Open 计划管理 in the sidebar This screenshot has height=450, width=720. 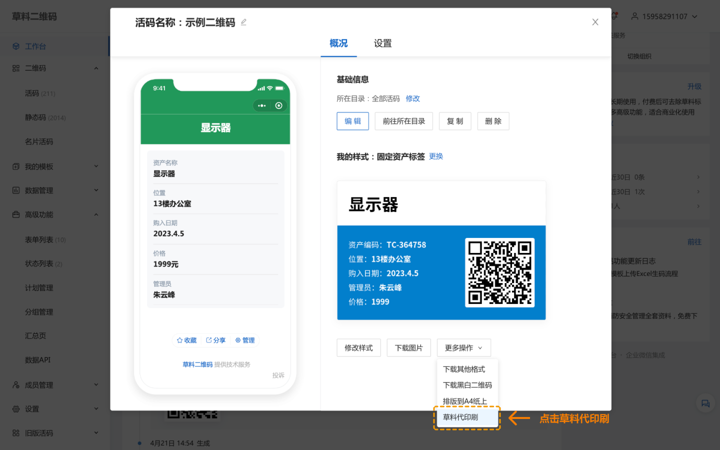click(39, 288)
